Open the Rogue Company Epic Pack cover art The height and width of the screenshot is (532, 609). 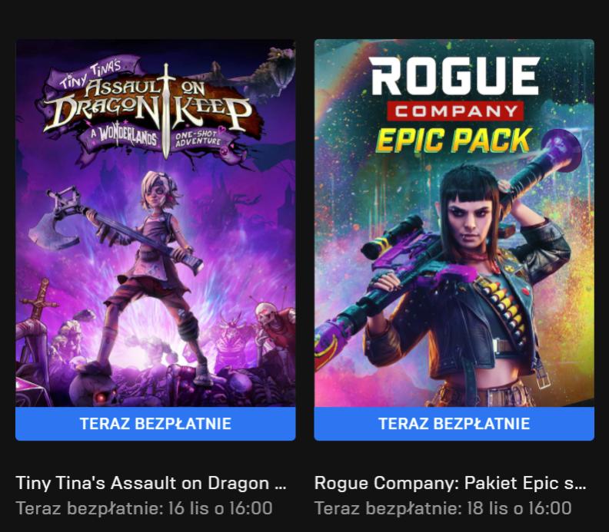[454, 223]
